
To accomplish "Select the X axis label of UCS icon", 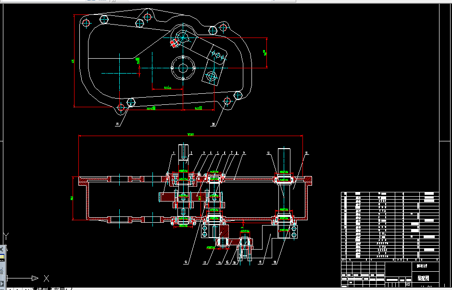I will pos(46,278).
